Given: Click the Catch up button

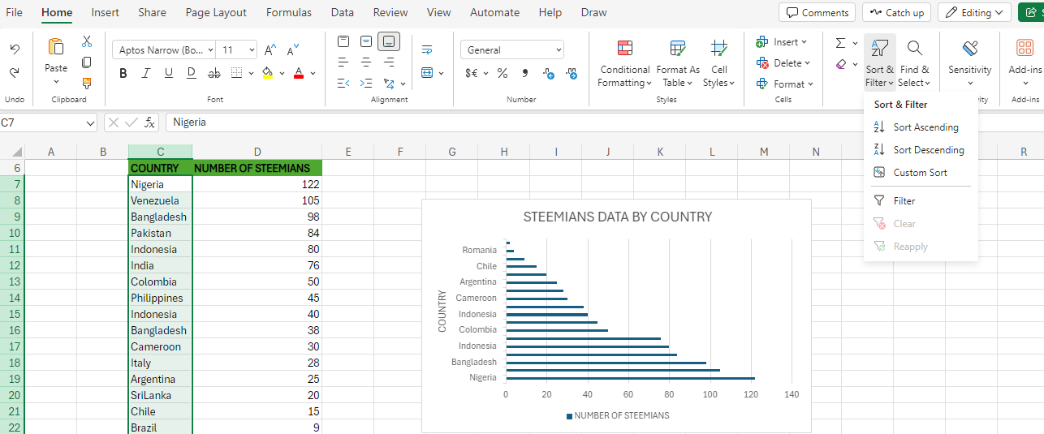Looking at the screenshot, I should coord(896,12).
